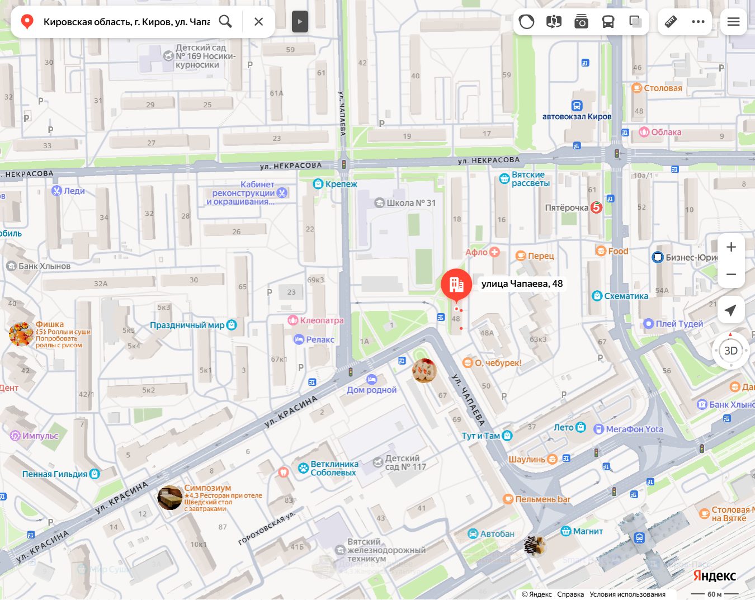Click the Ветклиника Соболевых paw icon

[x=303, y=468]
